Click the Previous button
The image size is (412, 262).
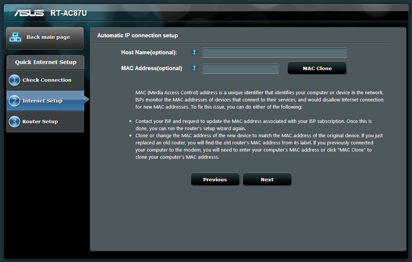click(215, 179)
